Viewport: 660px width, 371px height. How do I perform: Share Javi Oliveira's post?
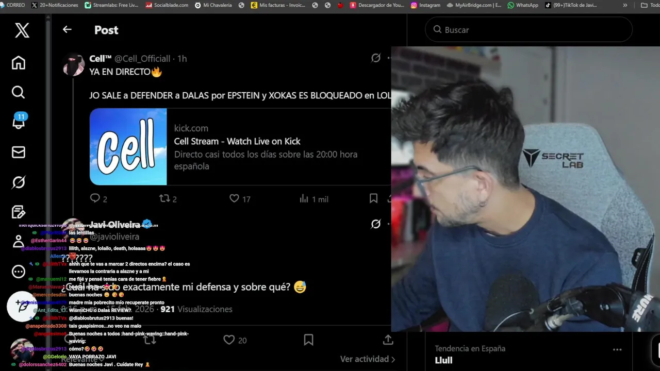tap(388, 340)
